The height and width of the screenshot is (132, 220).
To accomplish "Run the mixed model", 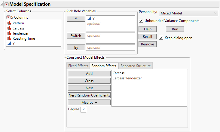I will 175,29.
